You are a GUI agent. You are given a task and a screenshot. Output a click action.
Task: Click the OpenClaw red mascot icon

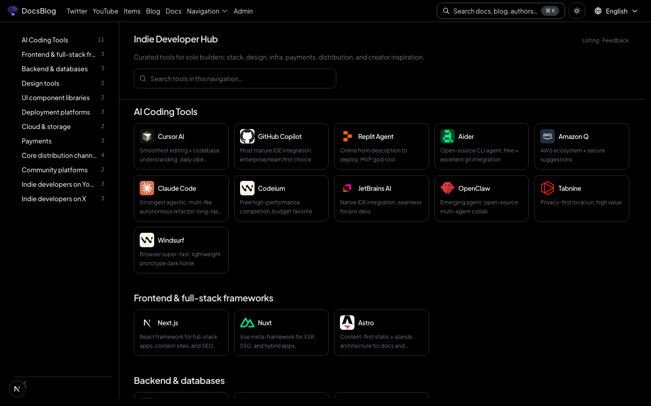(448, 188)
